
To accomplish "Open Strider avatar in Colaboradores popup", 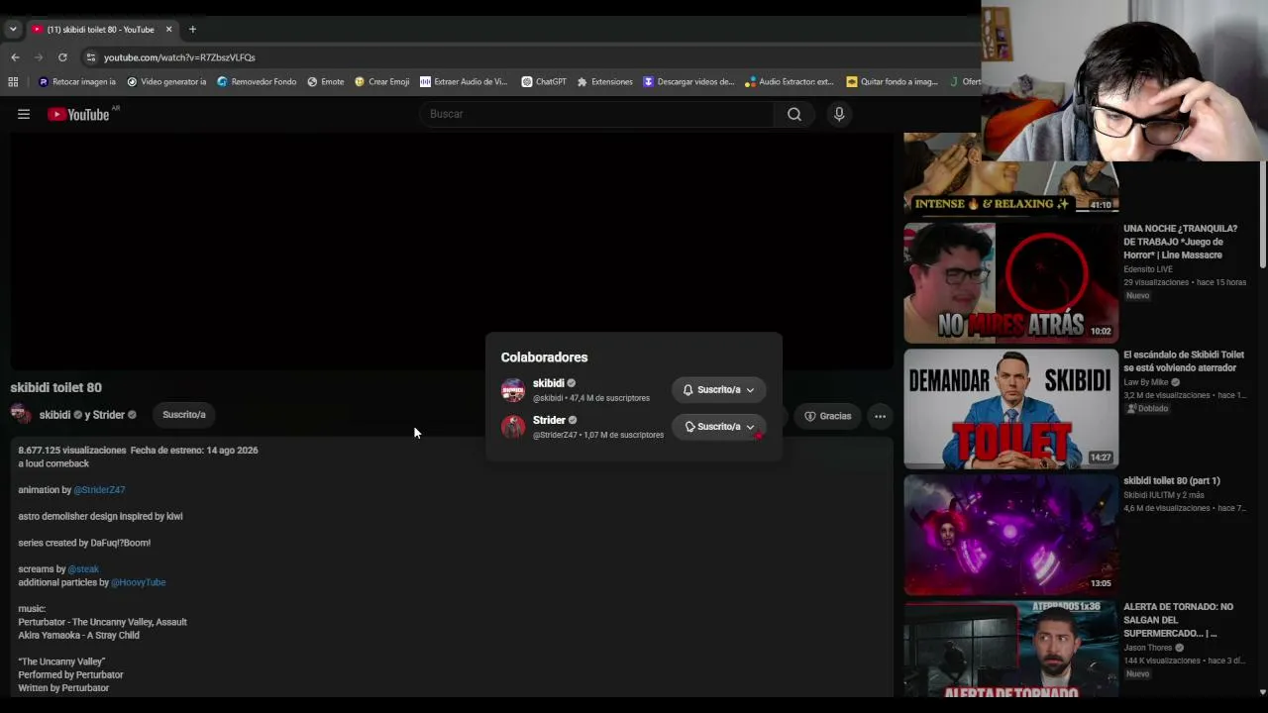I will (513, 427).
